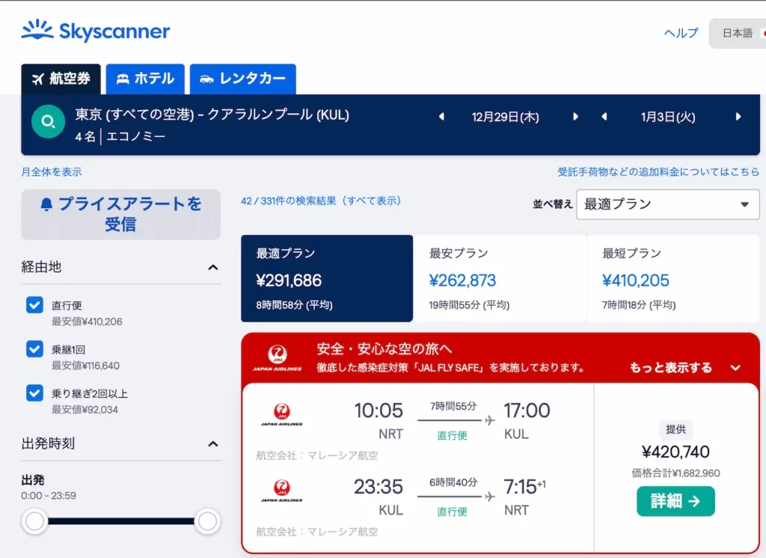This screenshot has height=558, width=766.
Task: Click previous day arrow for 1月3日
Action: (604, 117)
